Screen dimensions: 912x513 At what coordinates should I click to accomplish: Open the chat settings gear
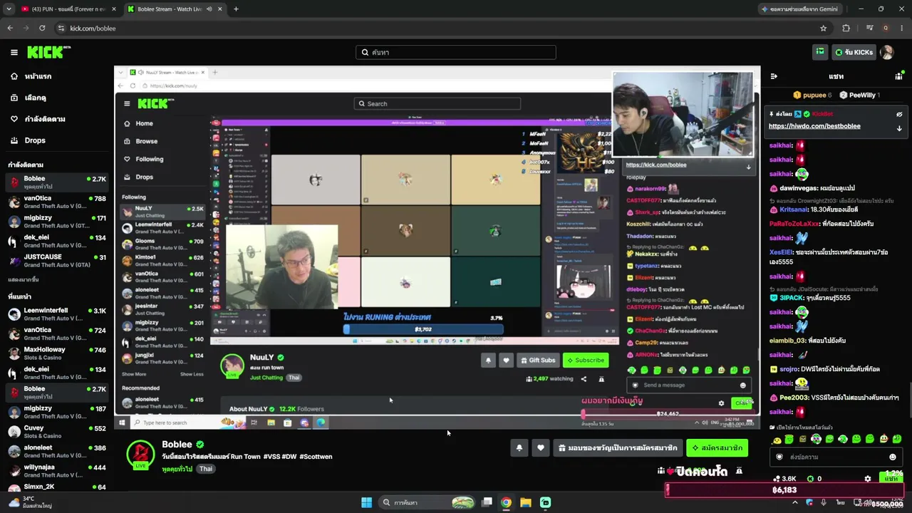[867, 479]
